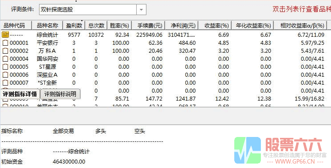Click the 多头 column label
Screen dimensions: 331x168
tap(100, 131)
